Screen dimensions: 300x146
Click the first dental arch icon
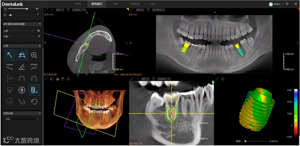point(22,78)
